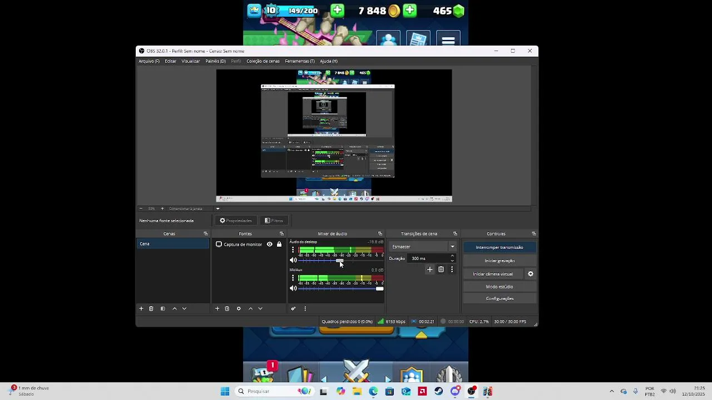
Task: Move the source up in Fontes
Action: 250,308
